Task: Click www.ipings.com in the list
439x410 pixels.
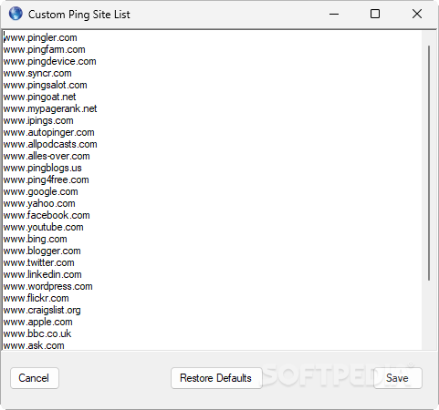Action: [x=38, y=120]
